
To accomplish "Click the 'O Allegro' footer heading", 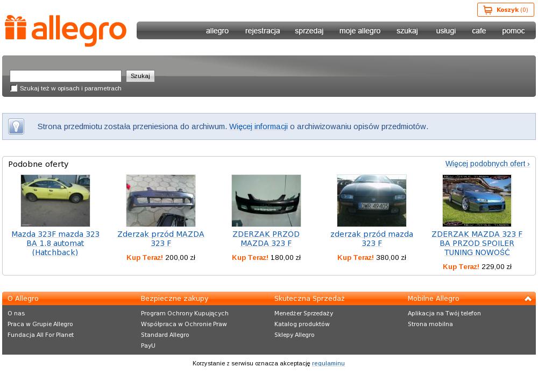I will tap(23, 299).
